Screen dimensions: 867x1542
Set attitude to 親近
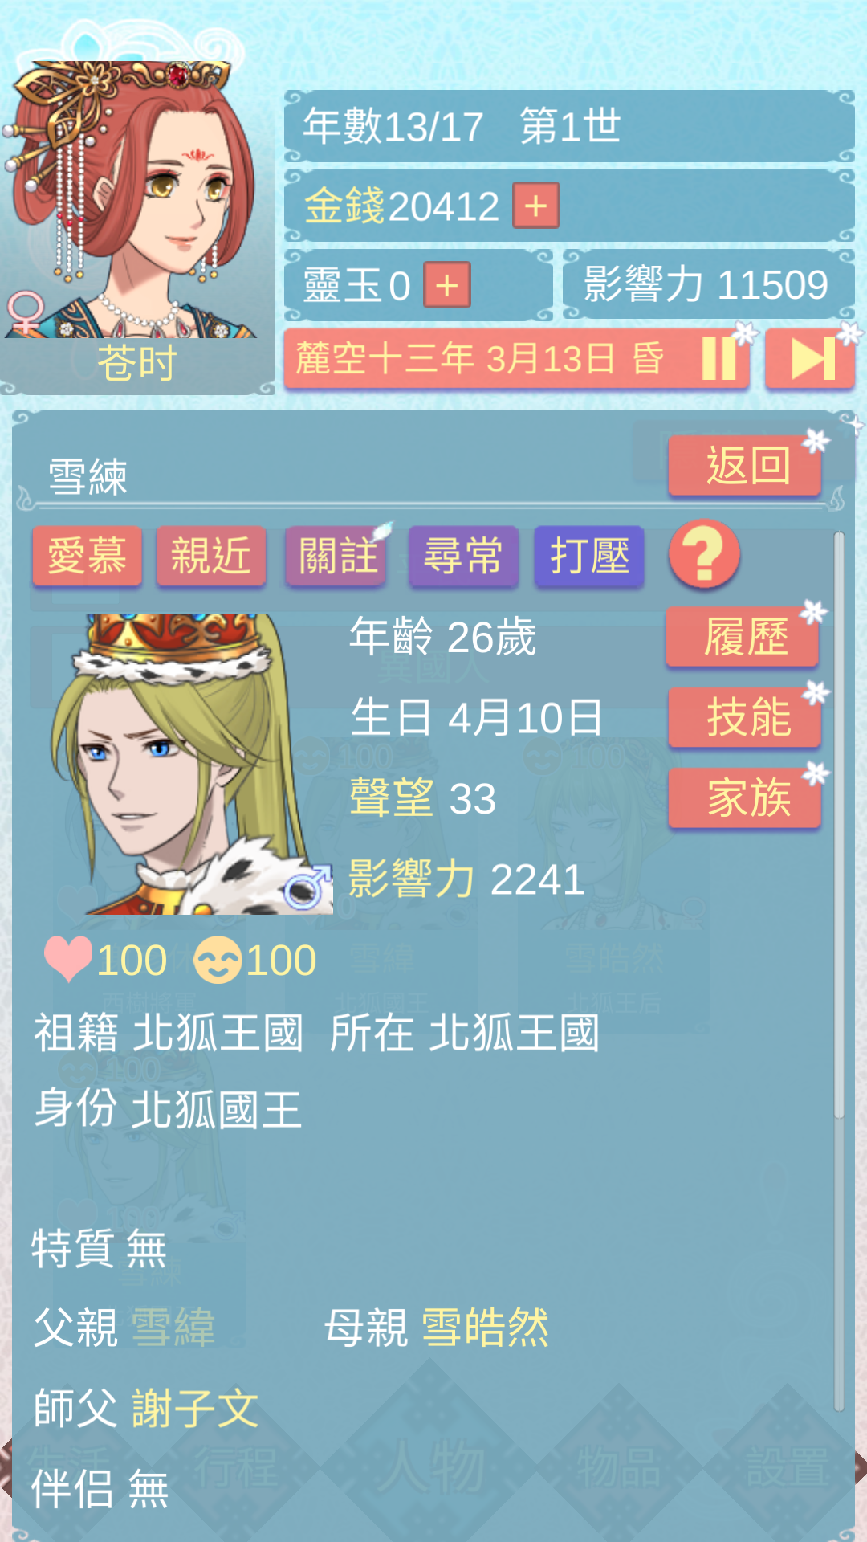click(211, 556)
